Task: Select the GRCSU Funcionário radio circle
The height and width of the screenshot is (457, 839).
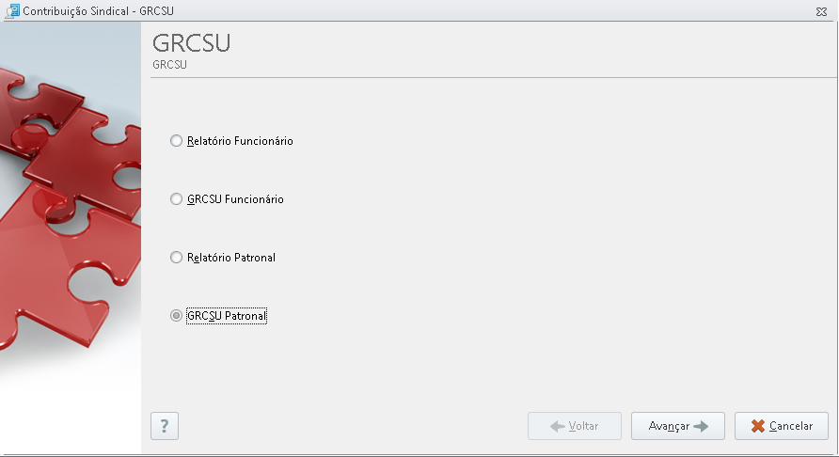Action: point(176,199)
